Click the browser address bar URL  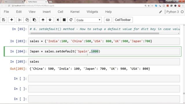point(34,6)
